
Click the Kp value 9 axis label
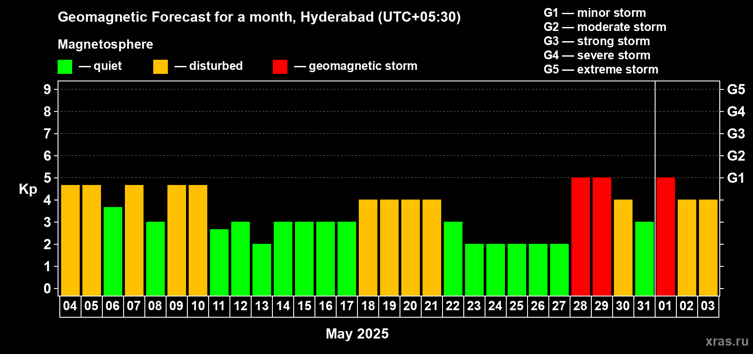[47, 89]
